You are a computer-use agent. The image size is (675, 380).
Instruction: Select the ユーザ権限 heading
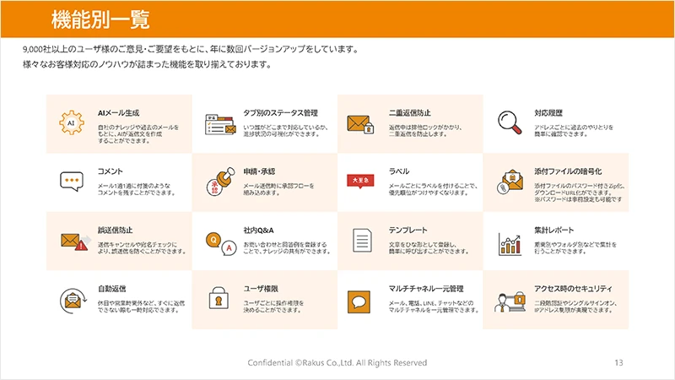(x=261, y=289)
